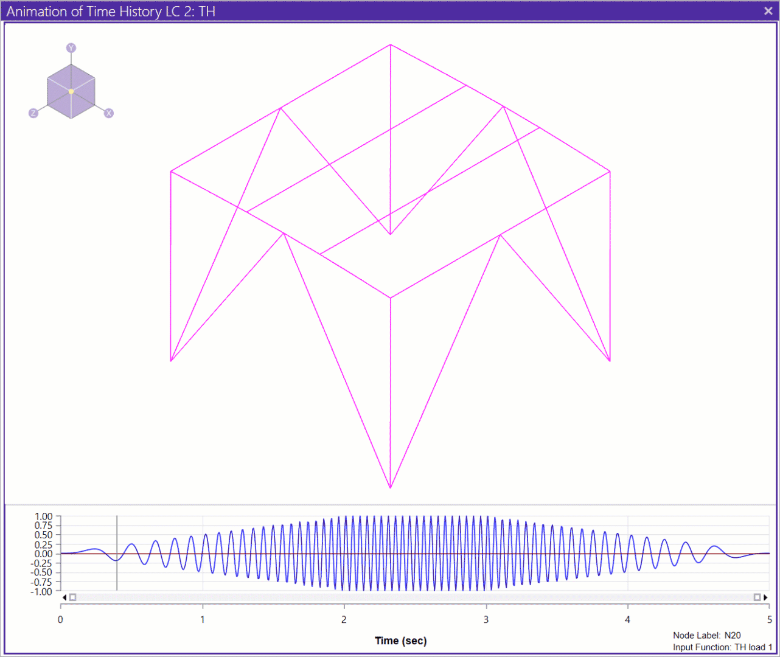Click the right range handle on time scrollbar
This screenshot has height=657, width=780.
[x=757, y=597]
